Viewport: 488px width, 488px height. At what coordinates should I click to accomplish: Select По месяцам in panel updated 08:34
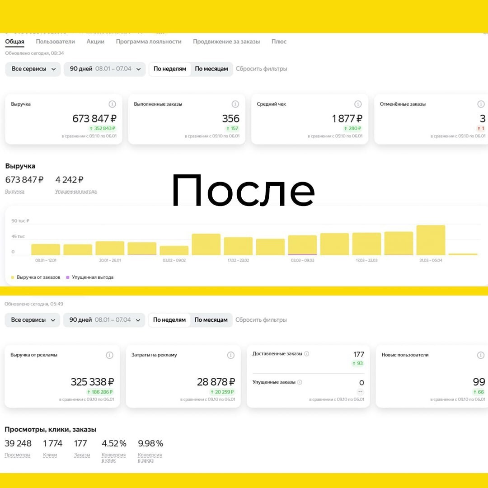pos(211,69)
